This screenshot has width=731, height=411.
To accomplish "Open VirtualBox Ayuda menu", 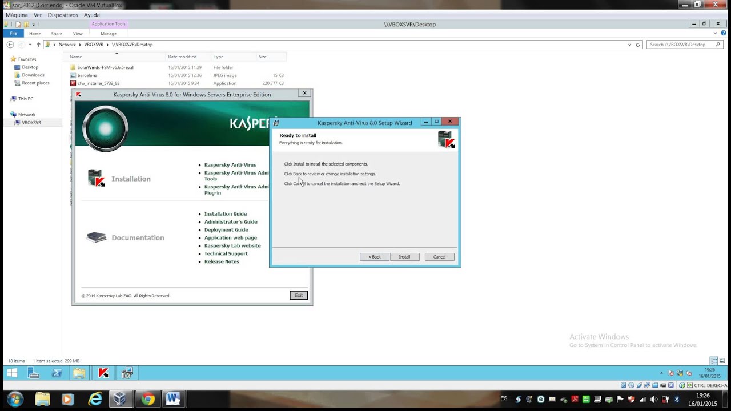I will 91,15.
